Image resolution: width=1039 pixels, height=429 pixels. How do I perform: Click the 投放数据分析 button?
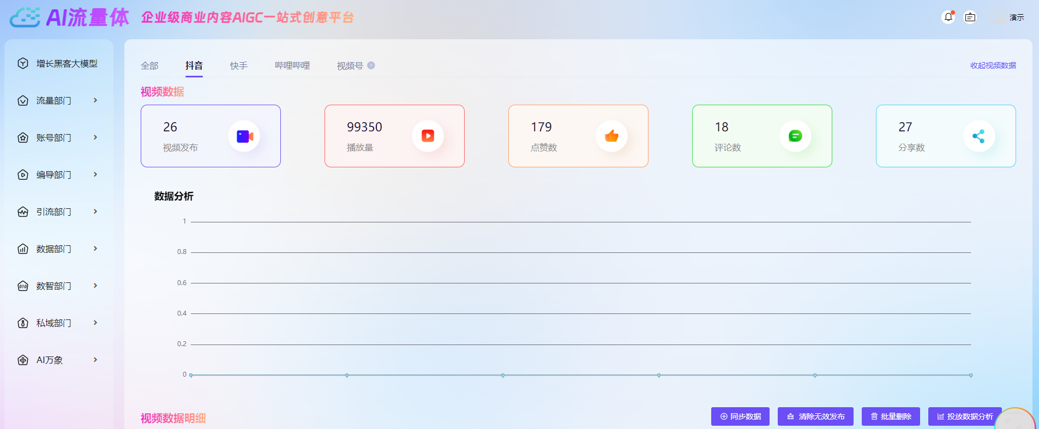pyautogui.click(x=965, y=416)
